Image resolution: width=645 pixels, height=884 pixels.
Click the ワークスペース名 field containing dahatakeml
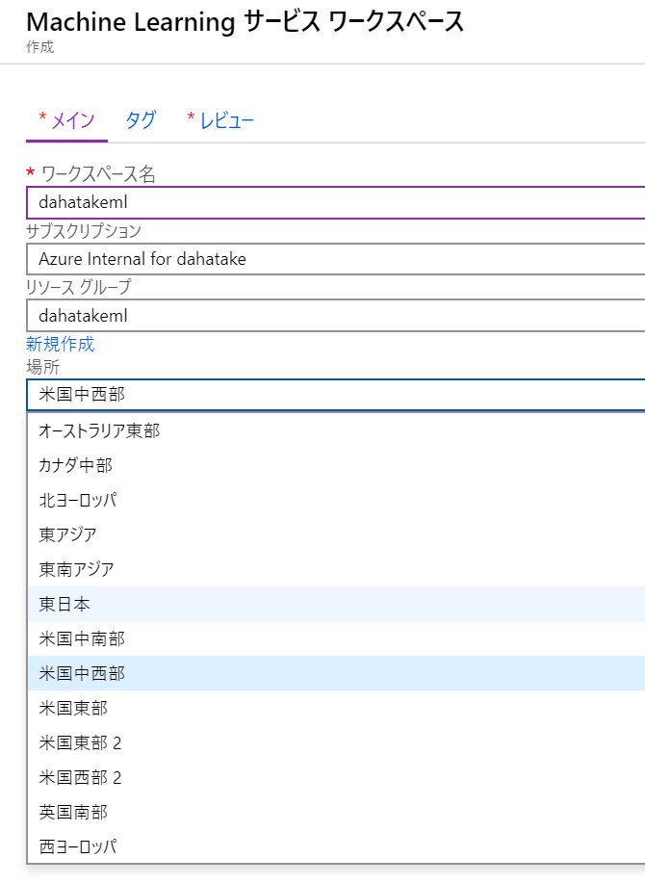[336, 202]
